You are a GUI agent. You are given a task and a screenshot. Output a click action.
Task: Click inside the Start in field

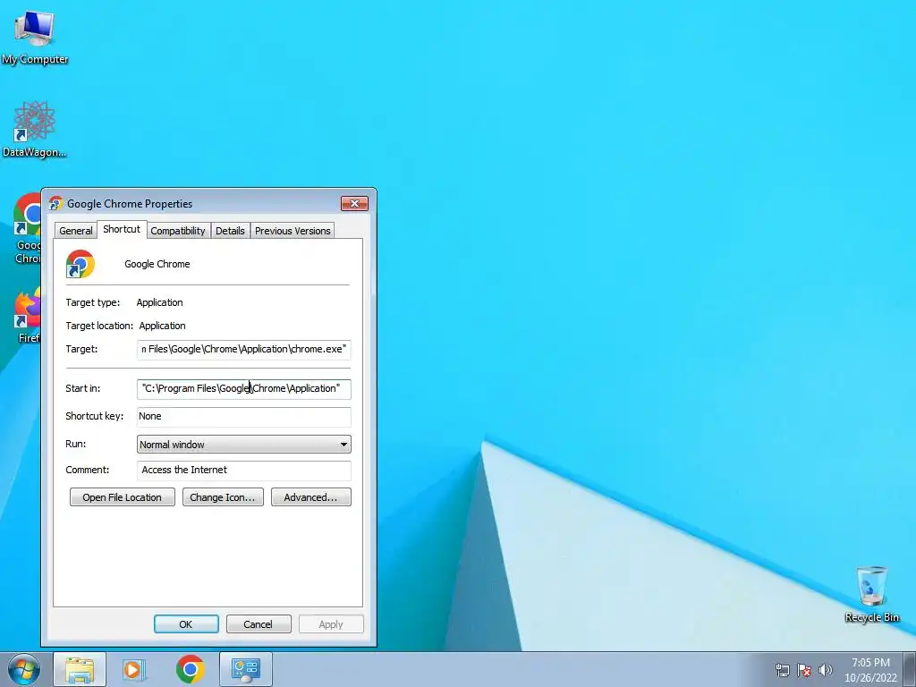point(243,389)
